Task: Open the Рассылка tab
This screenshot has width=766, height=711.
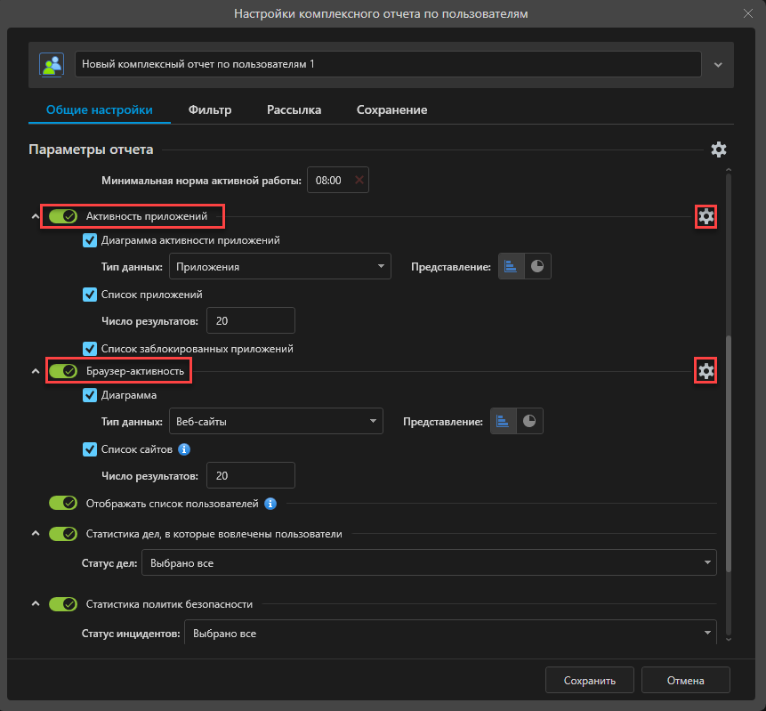Action: point(294,110)
